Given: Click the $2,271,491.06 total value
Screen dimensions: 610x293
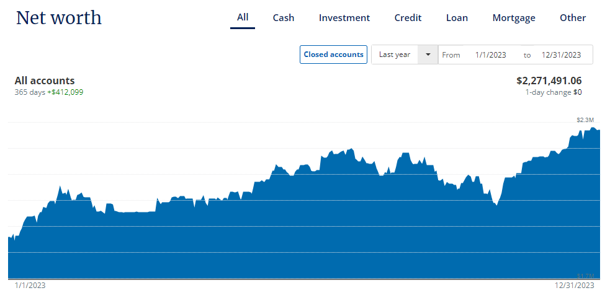Looking at the screenshot, I should click(x=549, y=81).
